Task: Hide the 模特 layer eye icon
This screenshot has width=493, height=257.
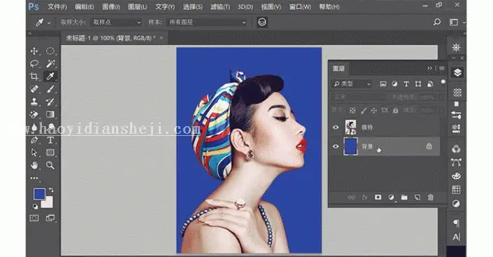Action: (336, 127)
